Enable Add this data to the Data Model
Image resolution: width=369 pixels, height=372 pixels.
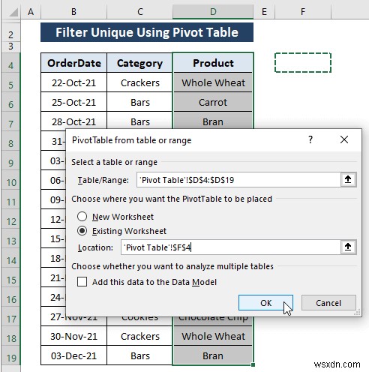pos(82,282)
